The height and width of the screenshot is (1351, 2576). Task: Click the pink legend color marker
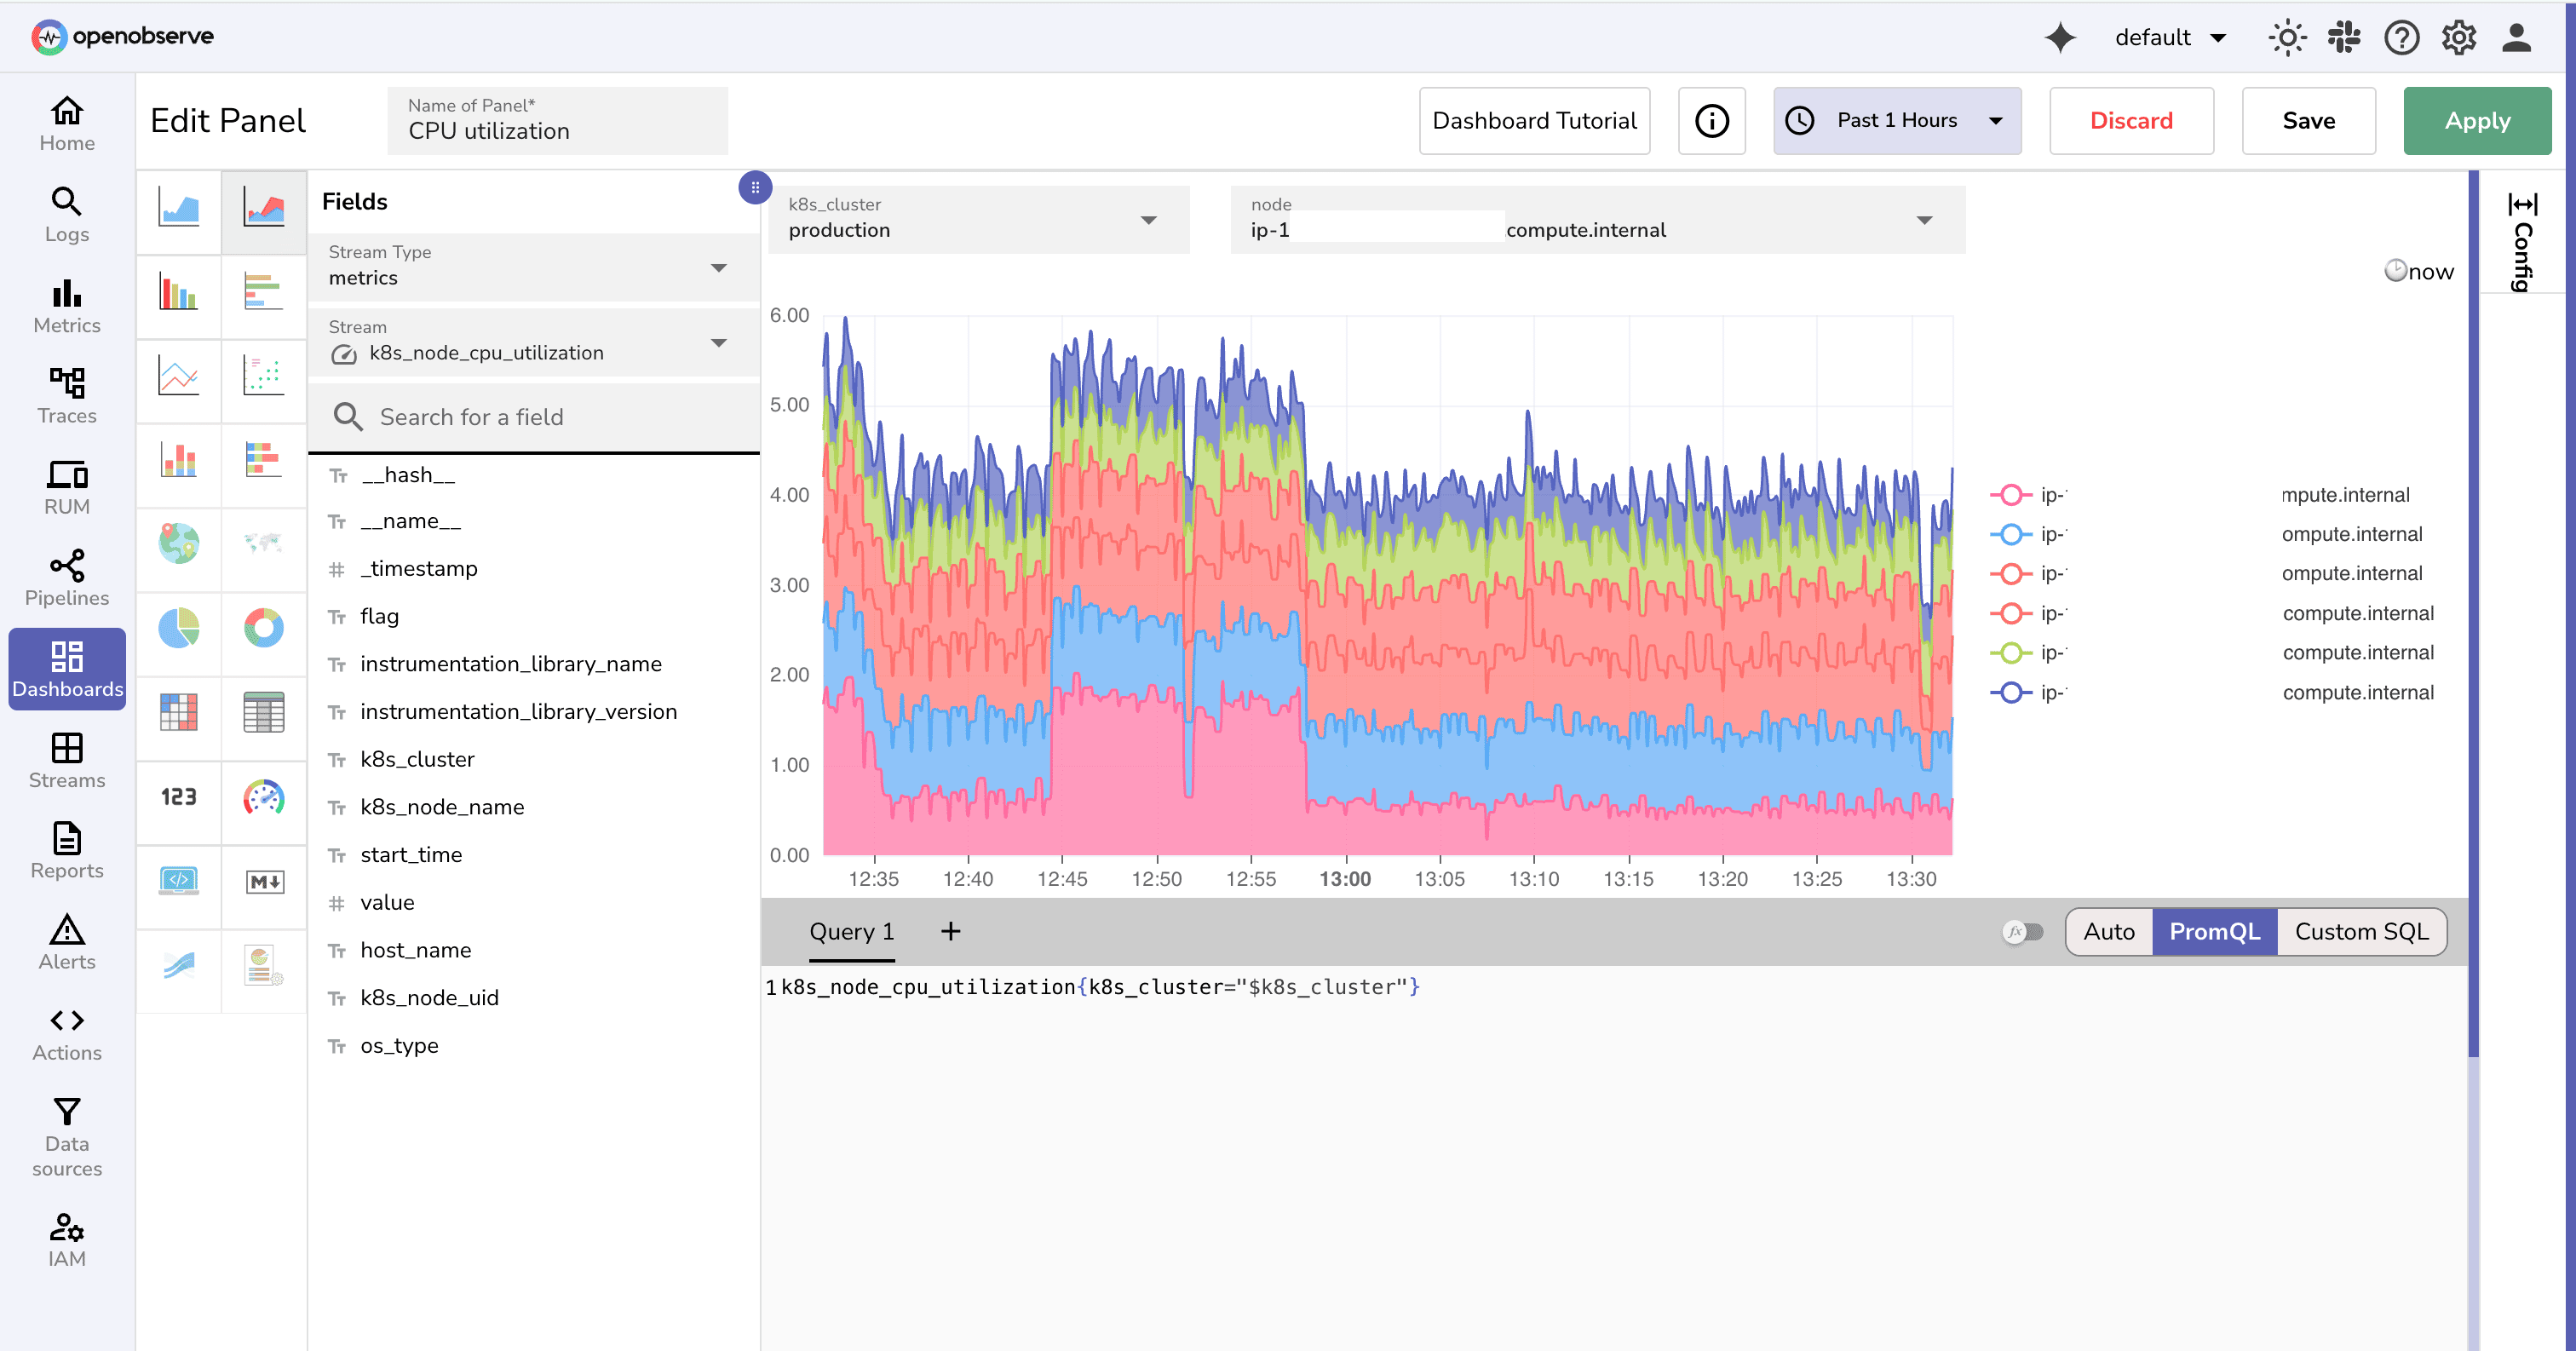coord(2010,494)
